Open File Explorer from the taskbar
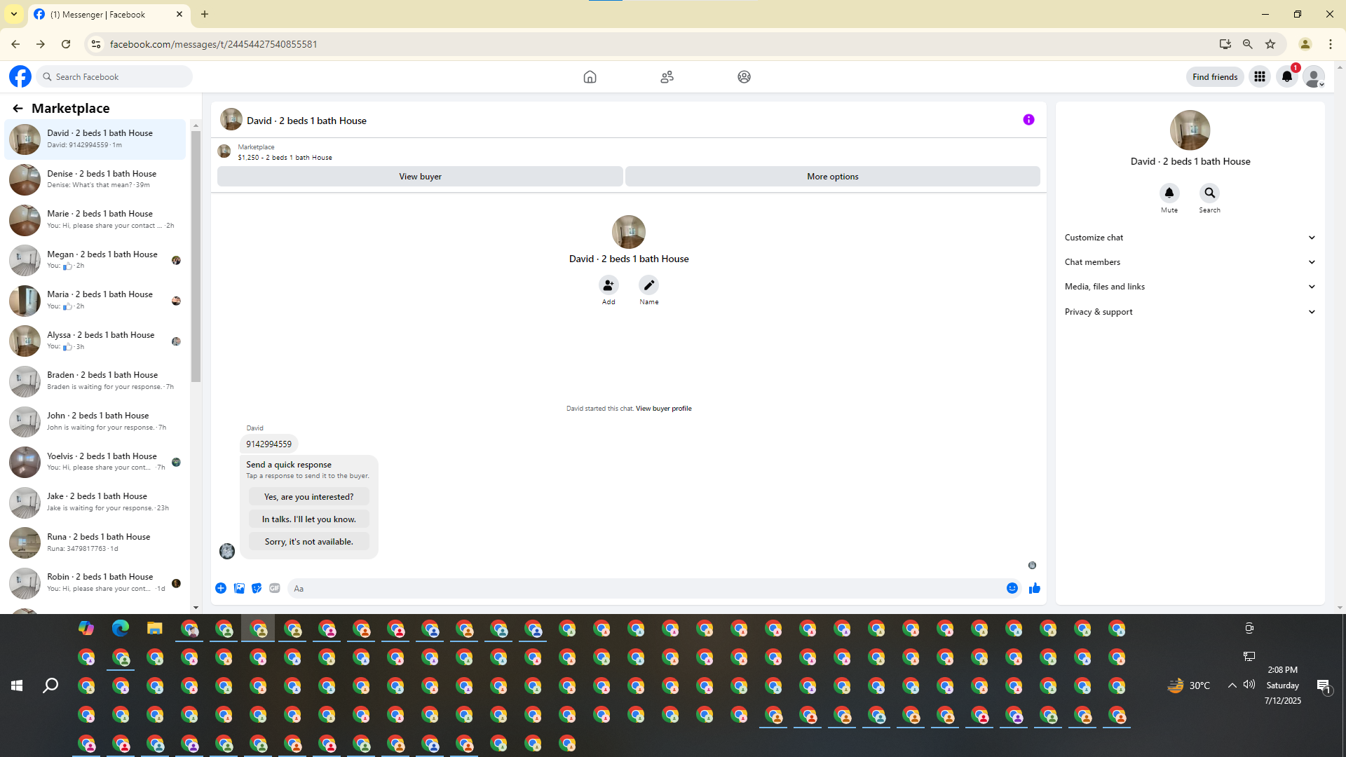The width and height of the screenshot is (1346, 757). coord(154,629)
